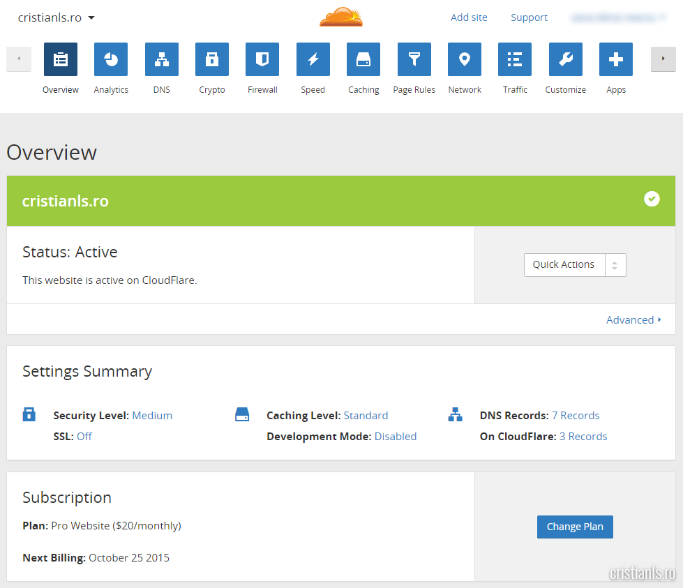Click the Medium security level link
Viewport: 683px width, 588px height.
point(152,416)
